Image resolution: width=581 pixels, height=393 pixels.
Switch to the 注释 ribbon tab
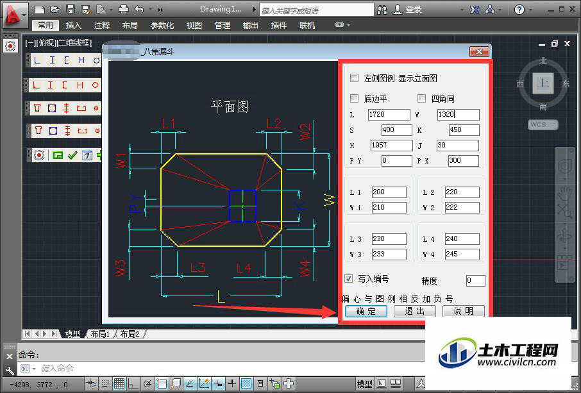pyautogui.click(x=101, y=25)
